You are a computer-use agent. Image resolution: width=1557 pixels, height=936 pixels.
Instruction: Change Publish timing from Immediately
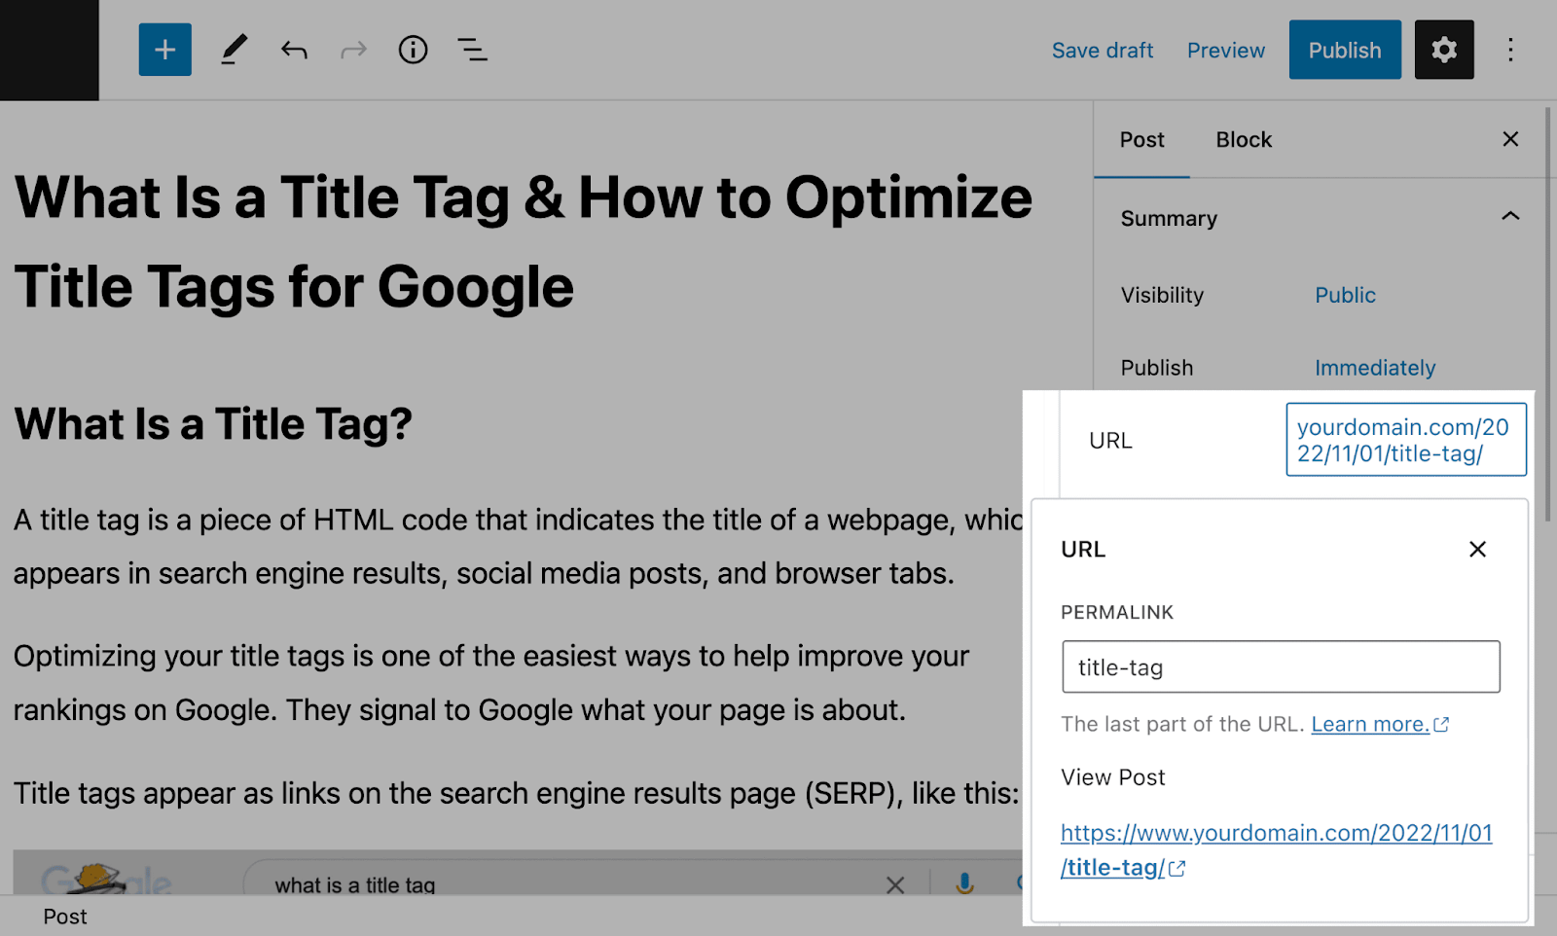pos(1375,368)
